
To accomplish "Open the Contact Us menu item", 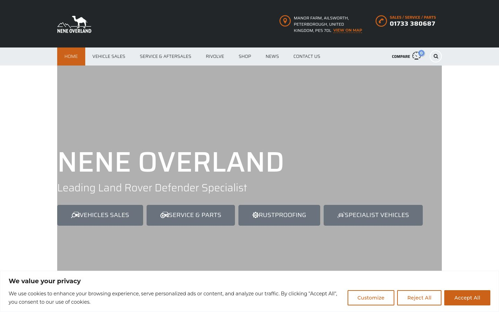I will 307,56.
